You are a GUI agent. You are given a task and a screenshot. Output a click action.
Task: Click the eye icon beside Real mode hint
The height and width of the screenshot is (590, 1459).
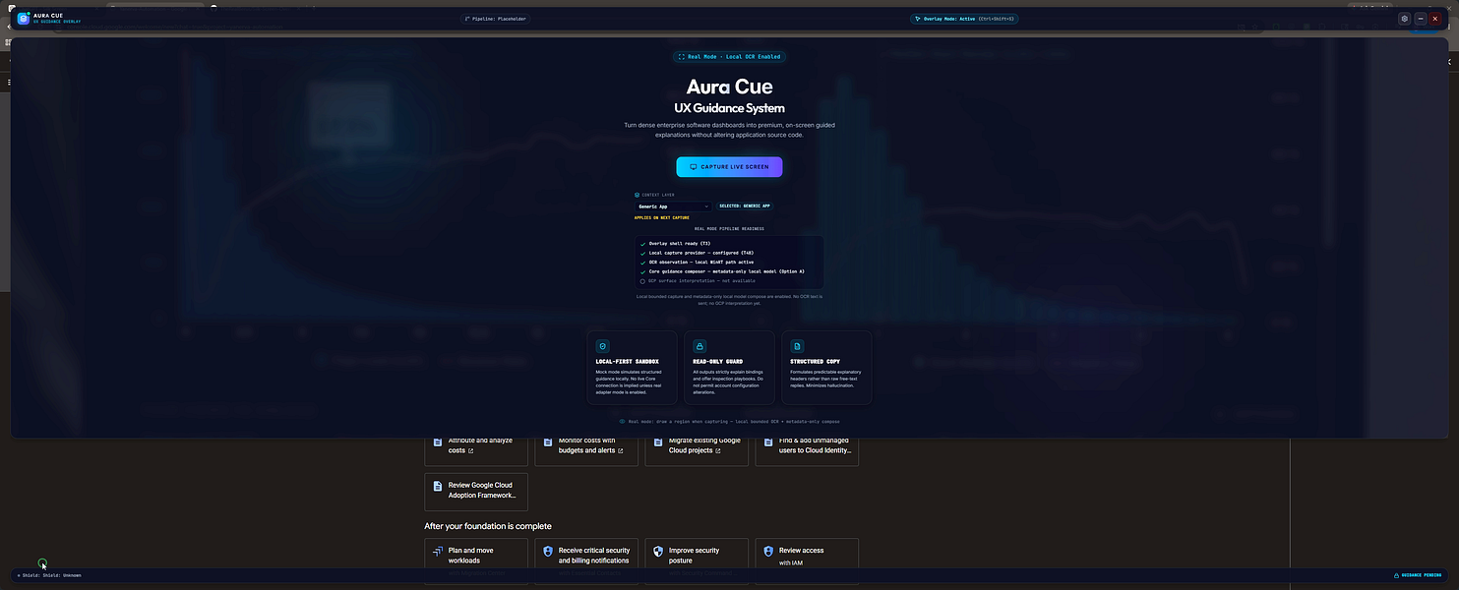click(622, 421)
